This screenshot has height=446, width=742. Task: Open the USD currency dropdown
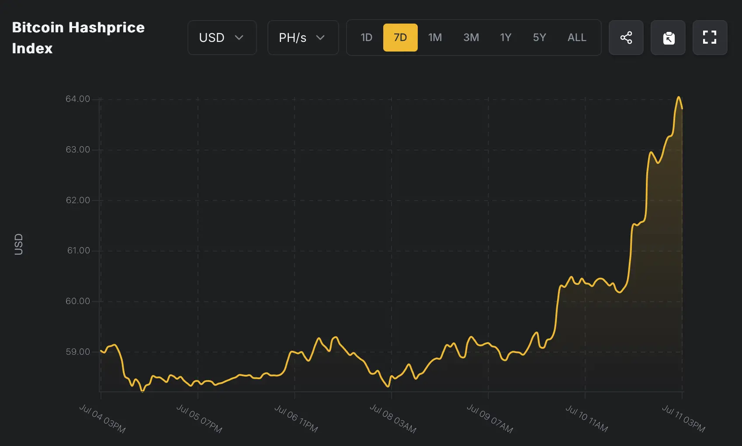[x=222, y=38]
